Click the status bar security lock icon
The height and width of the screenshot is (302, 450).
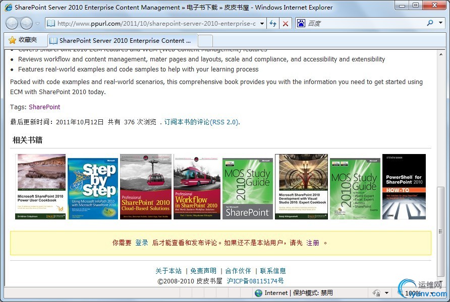coord(376,293)
